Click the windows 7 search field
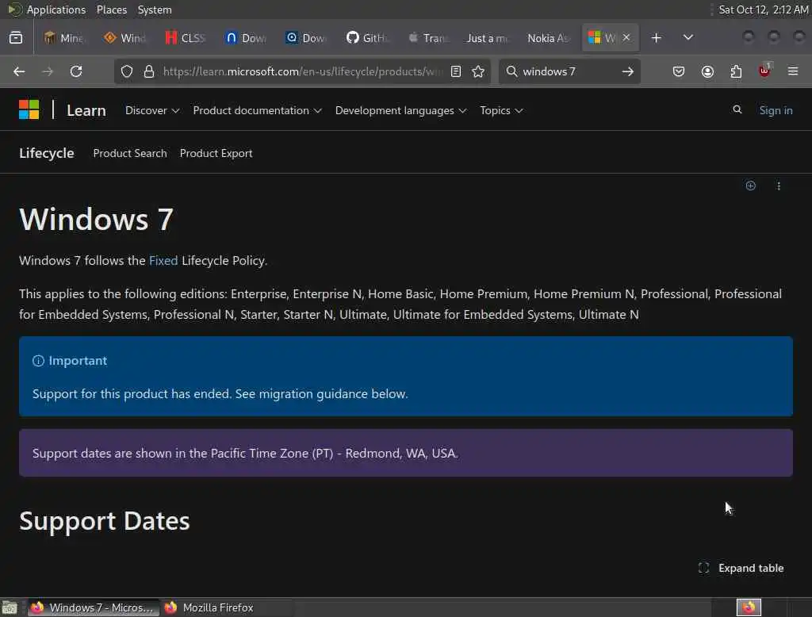This screenshot has height=617, width=812. pyautogui.click(x=569, y=71)
